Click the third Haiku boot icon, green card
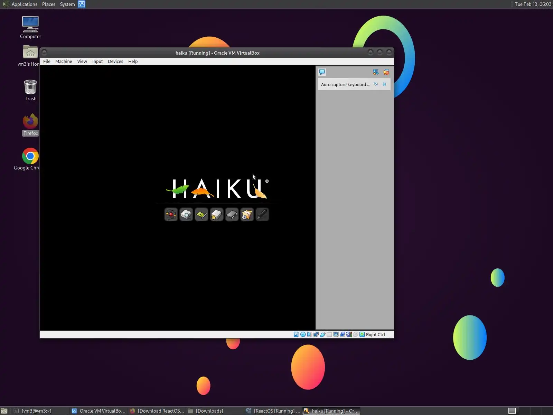The image size is (553, 415). coord(201,215)
